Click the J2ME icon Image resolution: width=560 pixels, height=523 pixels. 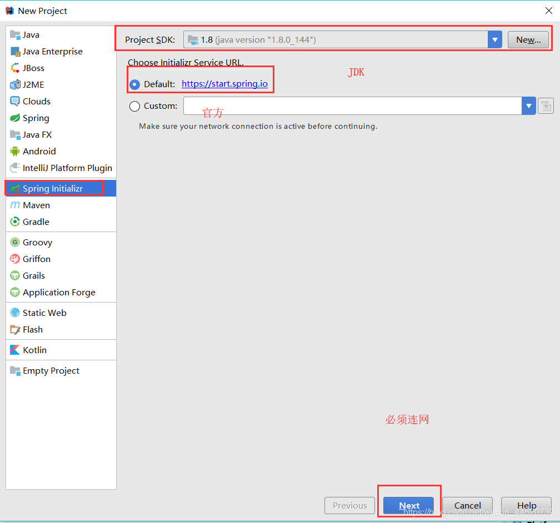15,85
